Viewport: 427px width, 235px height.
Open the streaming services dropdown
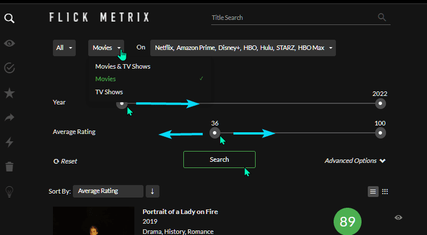click(243, 48)
